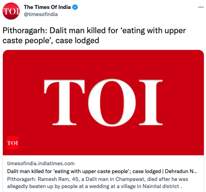This screenshot has width=206, height=192.
Task: Open the @timesofindia handle
Action: (x=41, y=14)
